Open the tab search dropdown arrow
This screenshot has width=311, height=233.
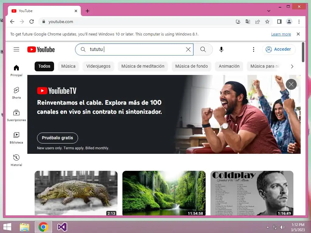click(268, 11)
